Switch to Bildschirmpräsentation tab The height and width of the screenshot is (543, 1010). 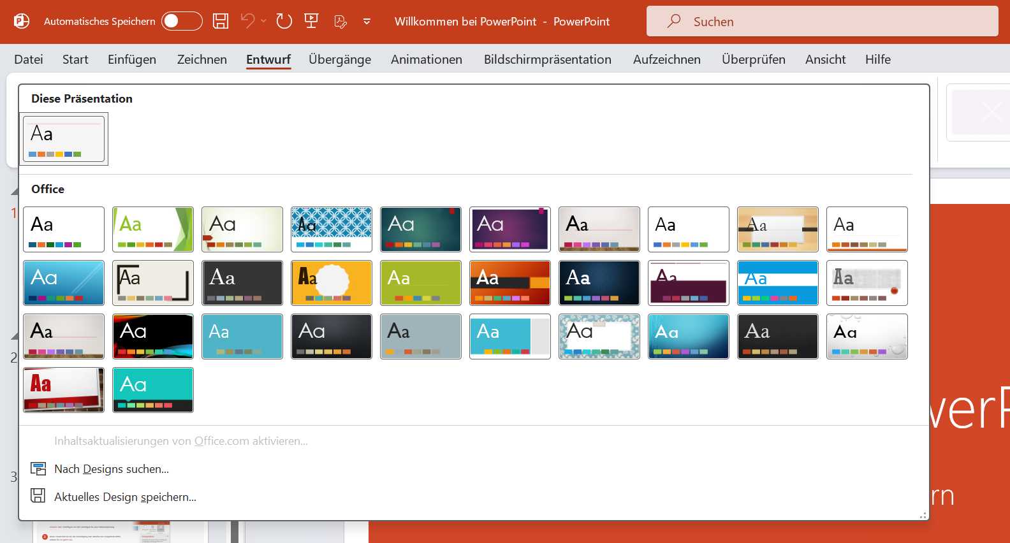pyautogui.click(x=548, y=59)
